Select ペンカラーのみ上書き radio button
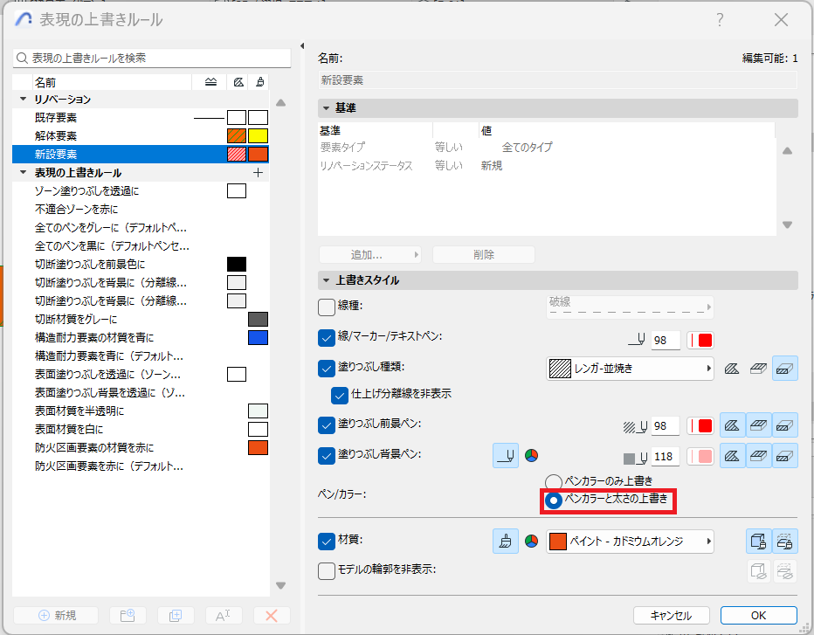Image resolution: width=814 pixels, height=635 pixels. (x=554, y=482)
